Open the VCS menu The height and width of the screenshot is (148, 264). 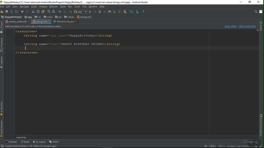point(84,7)
